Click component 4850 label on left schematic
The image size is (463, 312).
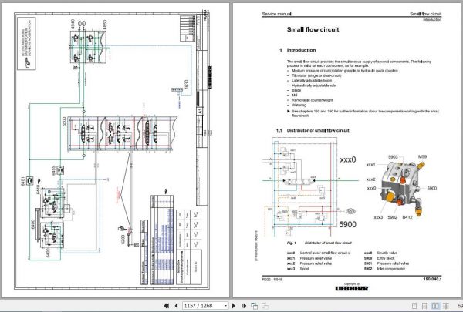coord(105,24)
